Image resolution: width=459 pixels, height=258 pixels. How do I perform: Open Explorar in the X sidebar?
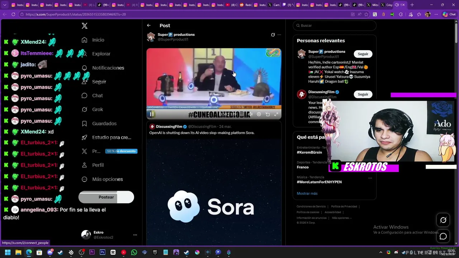(96, 54)
